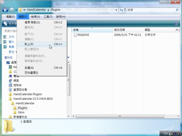Choose 反向選擇(I) in the Edit menu

coord(42,73)
